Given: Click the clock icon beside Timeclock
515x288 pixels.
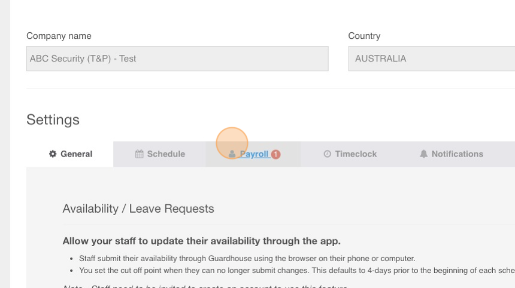Looking at the screenshot, I should 327,154.
